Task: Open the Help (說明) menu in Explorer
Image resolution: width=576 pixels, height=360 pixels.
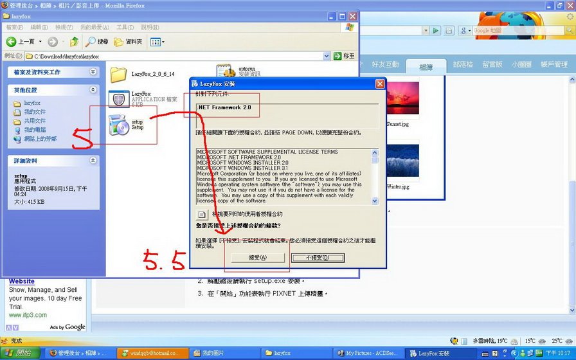Action: pos(150,27)
